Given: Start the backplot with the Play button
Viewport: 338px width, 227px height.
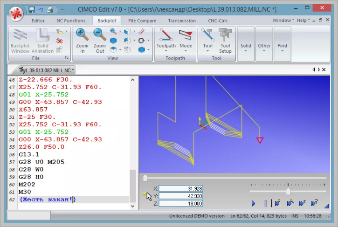Looking at the screenshot, I should tap(253, 203).
